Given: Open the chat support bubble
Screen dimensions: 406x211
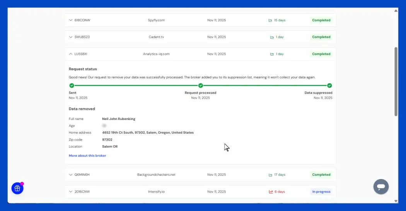Looking at the screenshot, I should click(381, 187).
